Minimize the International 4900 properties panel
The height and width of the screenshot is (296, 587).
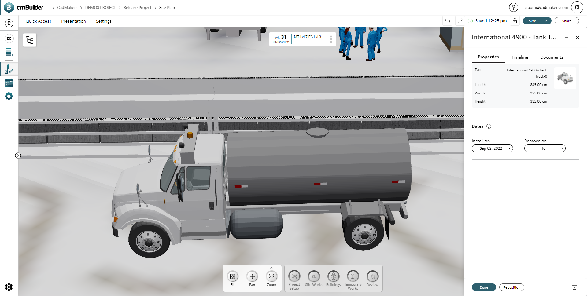point(567,38)
